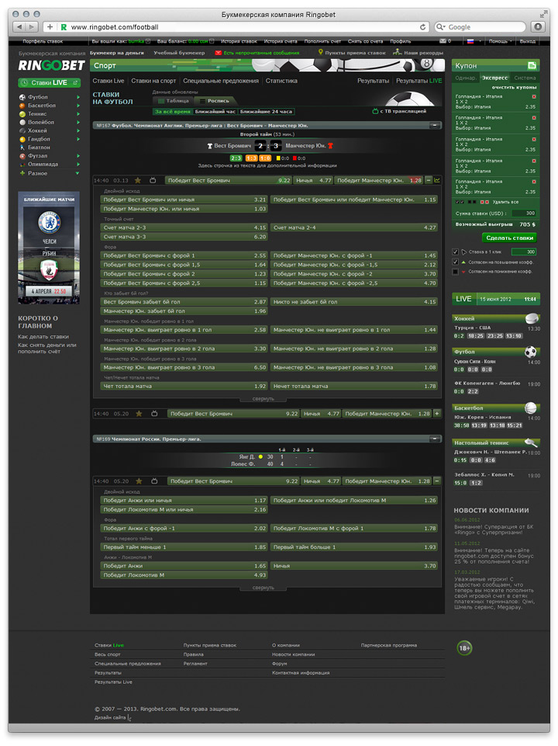Switch the coupon to the Система tab
Viewport: 558px width, 746px height.
525,78
